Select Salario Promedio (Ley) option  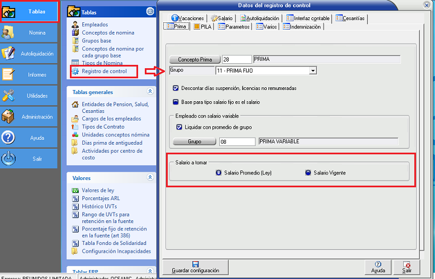[x=219, y=173]
